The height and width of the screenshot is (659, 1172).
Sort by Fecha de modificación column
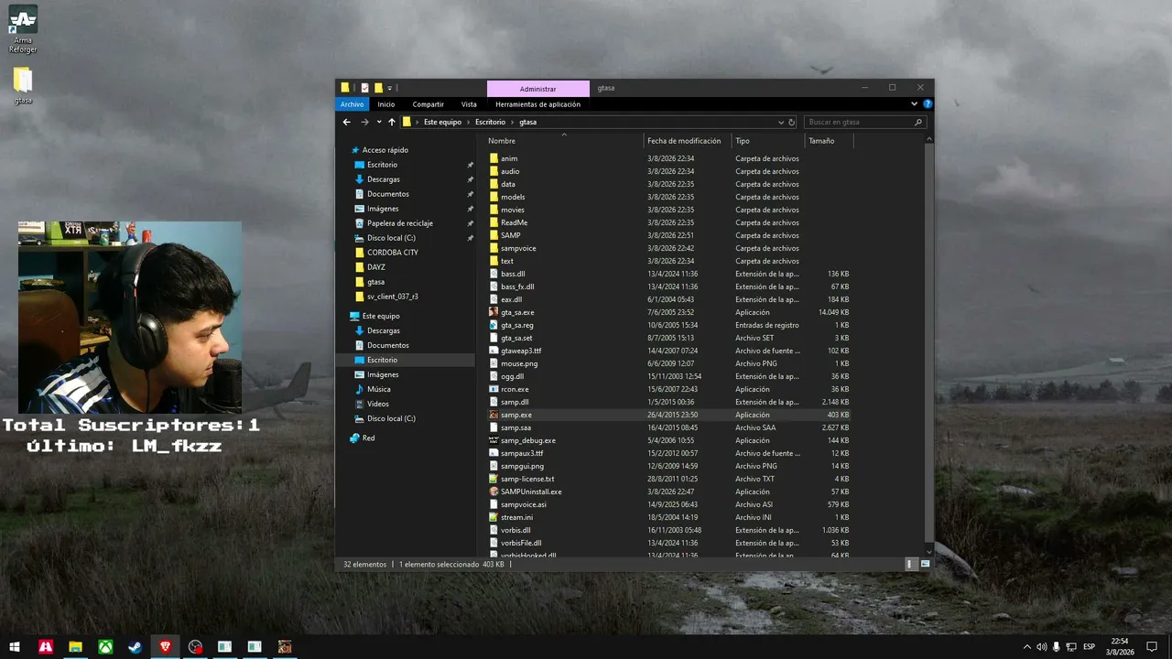tap(684, 141)
